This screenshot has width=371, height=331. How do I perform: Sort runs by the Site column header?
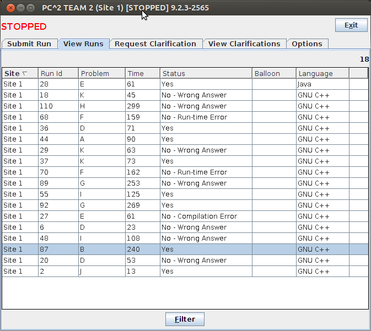20,73
